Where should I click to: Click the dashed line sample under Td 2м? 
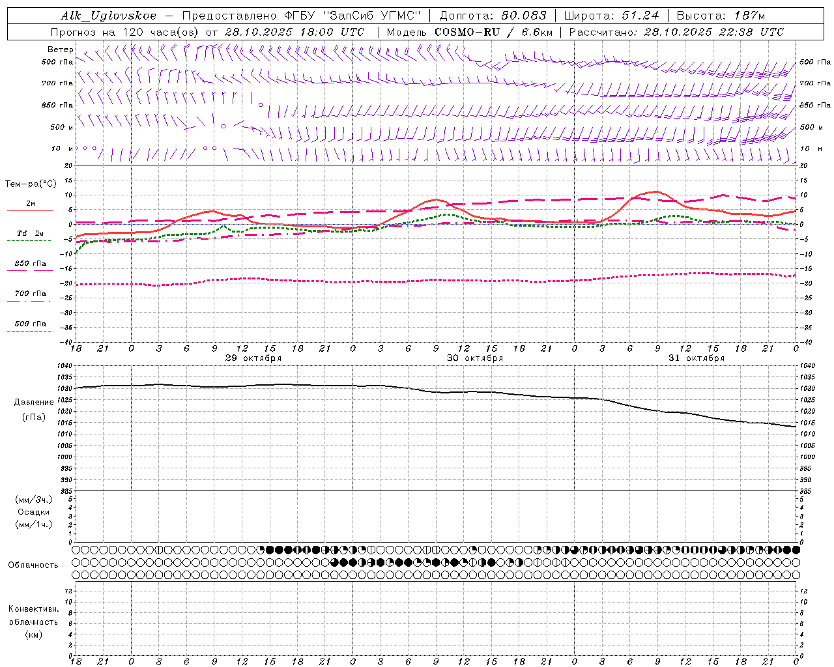29,241
